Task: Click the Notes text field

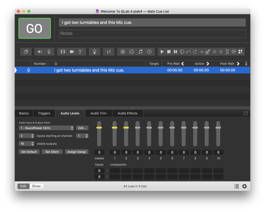Action: 152,33
